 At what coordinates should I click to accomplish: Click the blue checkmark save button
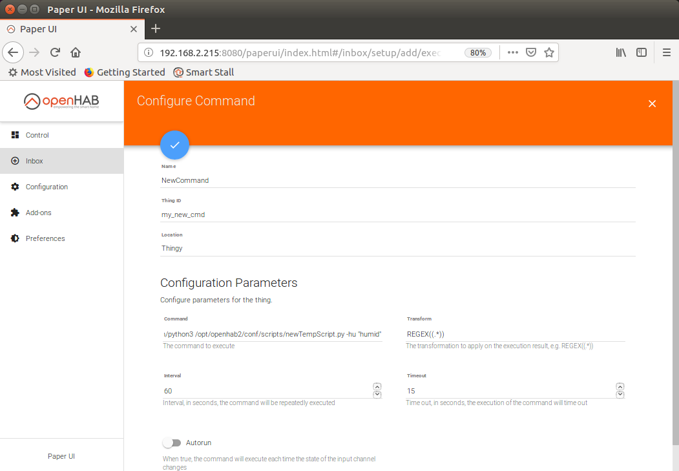coord(174,145)
